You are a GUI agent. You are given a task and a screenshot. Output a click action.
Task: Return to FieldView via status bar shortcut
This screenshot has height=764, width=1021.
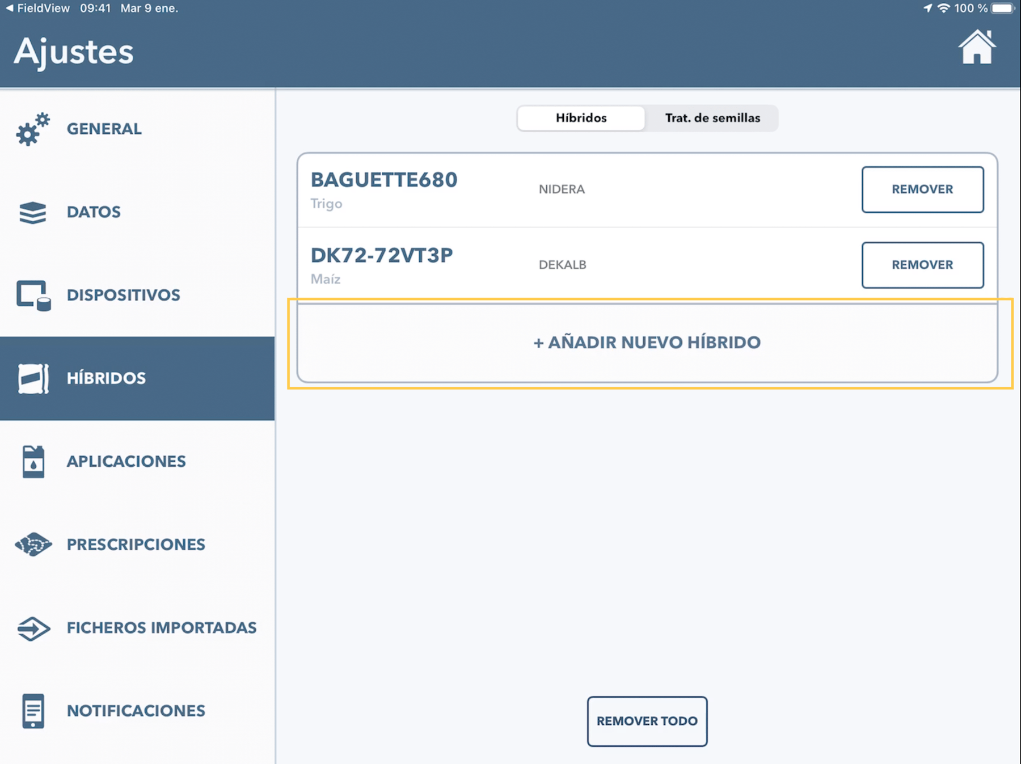pyautogui.click(x=37, y=9)
